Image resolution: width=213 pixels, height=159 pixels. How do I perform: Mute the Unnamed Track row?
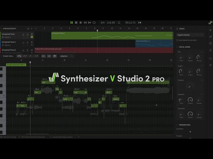pyautogui.click(x=32, y=34)
